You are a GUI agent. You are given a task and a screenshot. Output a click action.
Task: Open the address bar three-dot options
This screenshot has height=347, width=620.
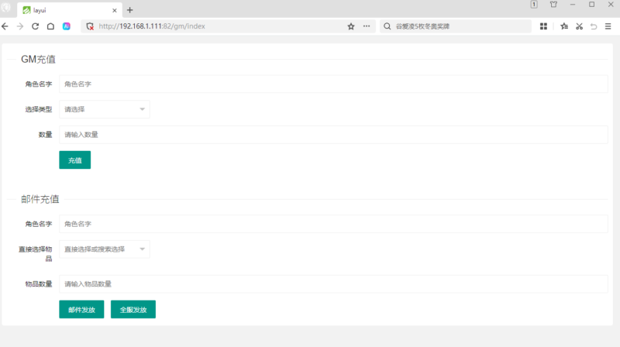pyautogui.click(x=367, y=26)
